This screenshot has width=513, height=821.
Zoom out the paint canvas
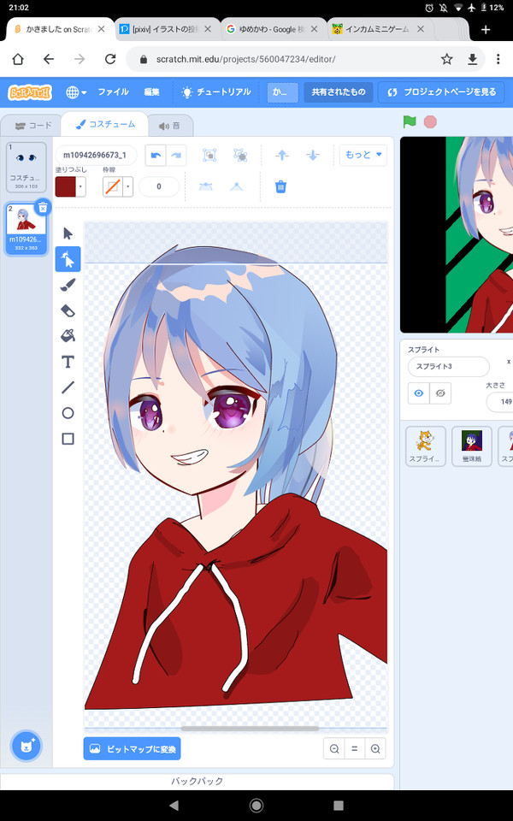coord(334,749)
